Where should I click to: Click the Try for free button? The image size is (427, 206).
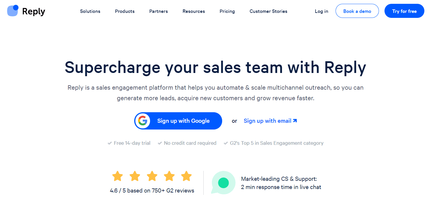(x=404, y=11)
